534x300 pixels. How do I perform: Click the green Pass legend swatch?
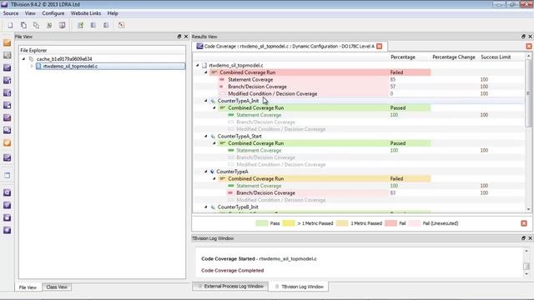click(261, 223)
